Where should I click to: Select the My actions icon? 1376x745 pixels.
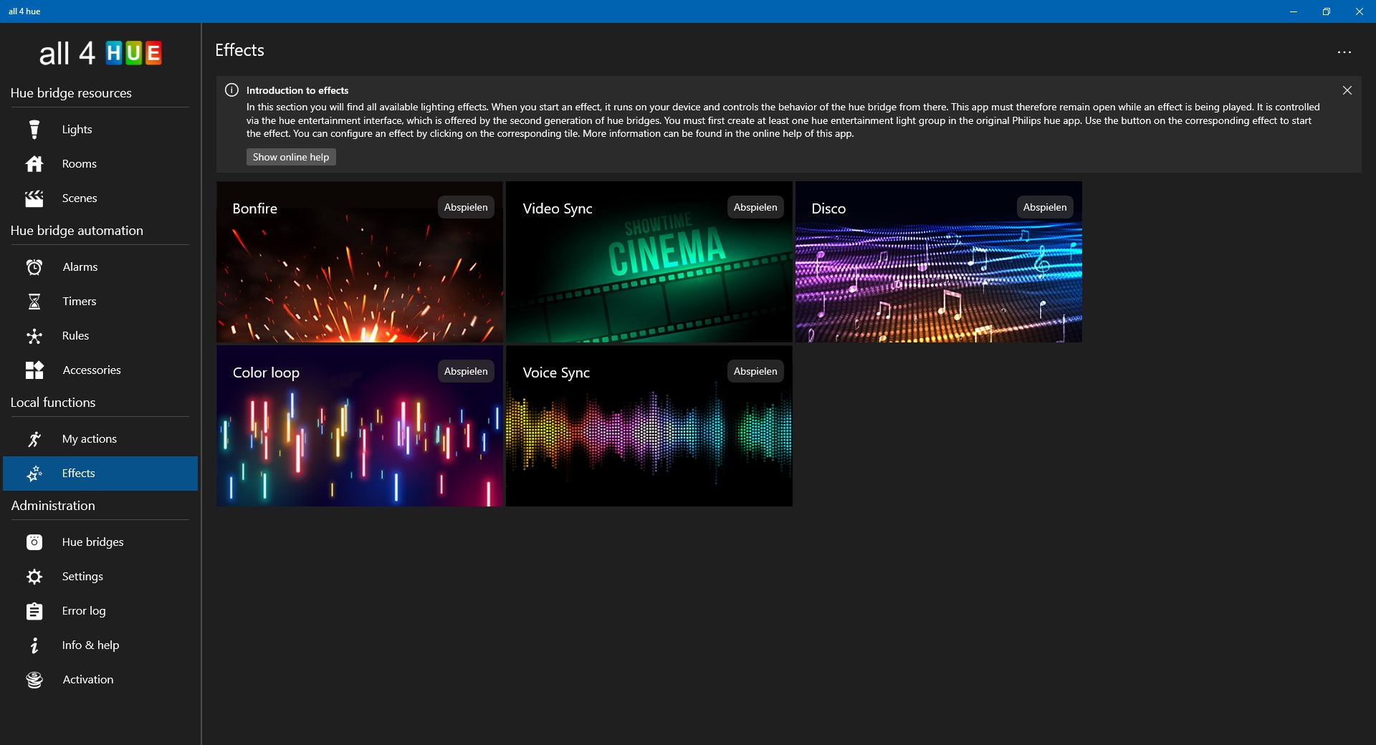pyautogui.click(x=34, y=438)
